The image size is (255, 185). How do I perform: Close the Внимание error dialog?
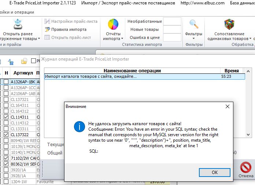tap(228, 106)
